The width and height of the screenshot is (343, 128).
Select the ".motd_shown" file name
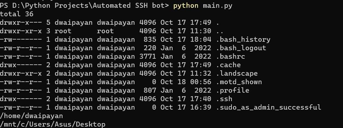(x=239, y=82)
